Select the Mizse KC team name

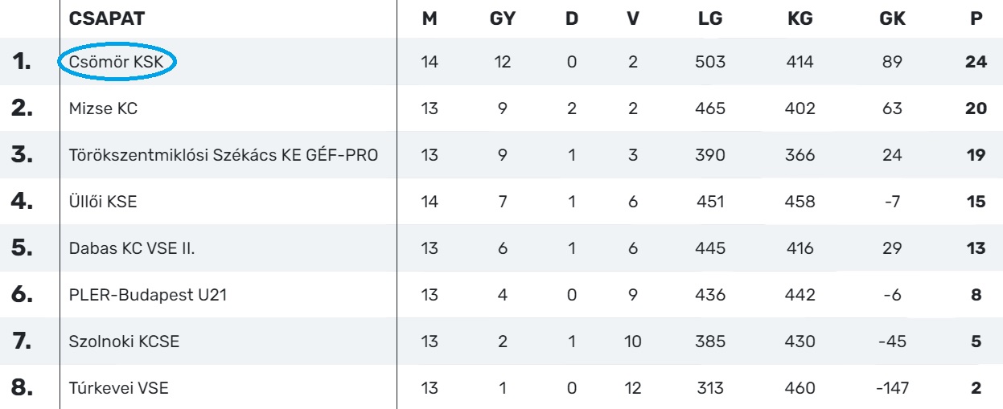(x=103, y=108)
